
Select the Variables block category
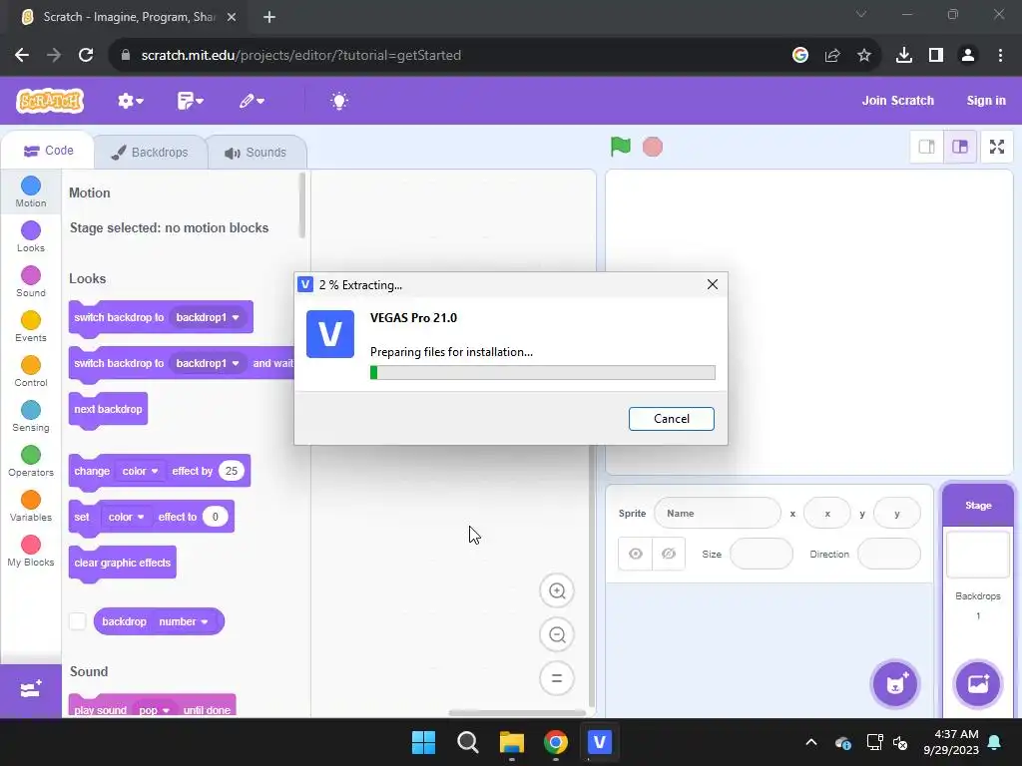pos(31,506)
